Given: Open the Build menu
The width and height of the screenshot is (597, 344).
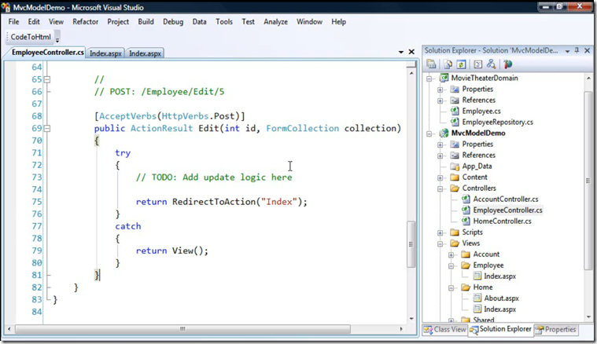Looking at the screenshot, I should click(x=146, y=22).
